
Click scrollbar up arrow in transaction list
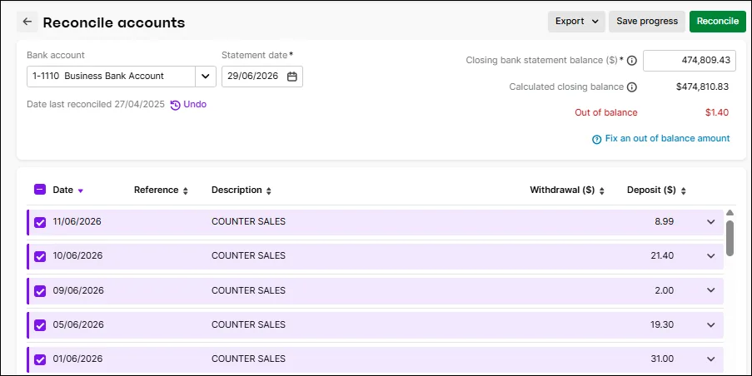[730, 213]
